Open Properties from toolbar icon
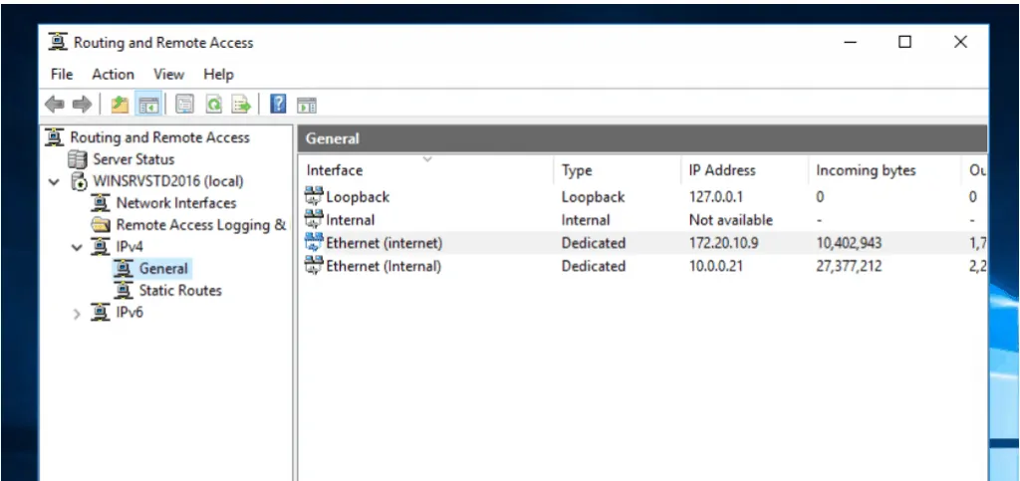 (x=184, y=104)
